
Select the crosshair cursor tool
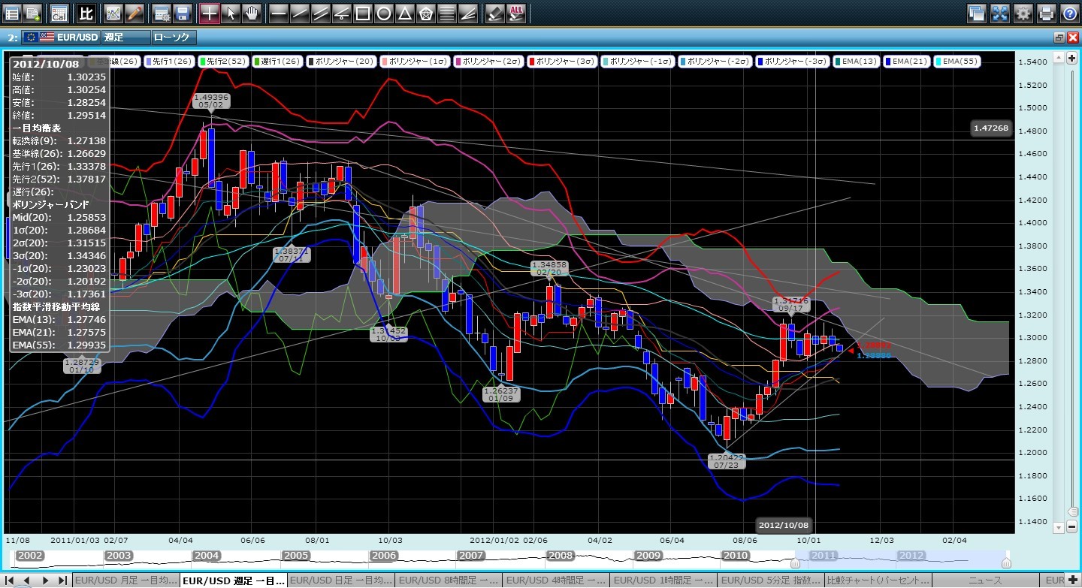pyautogui.click(x=210, y=13)
